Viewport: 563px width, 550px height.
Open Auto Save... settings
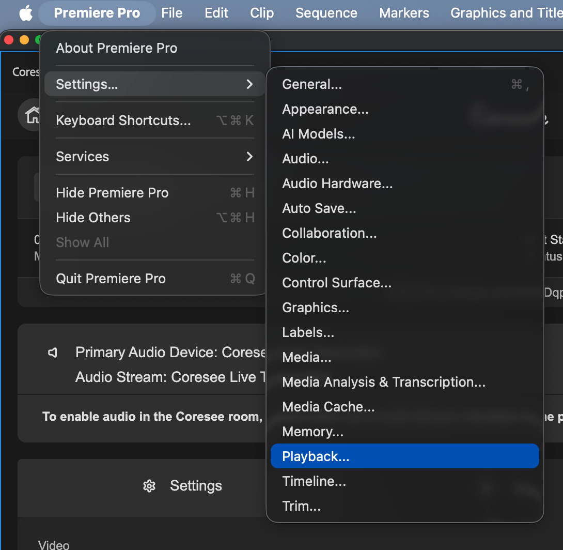tap(404, 208)
